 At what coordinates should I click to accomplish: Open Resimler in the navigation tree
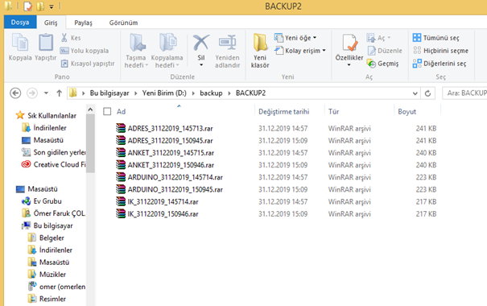coord(47,299)
